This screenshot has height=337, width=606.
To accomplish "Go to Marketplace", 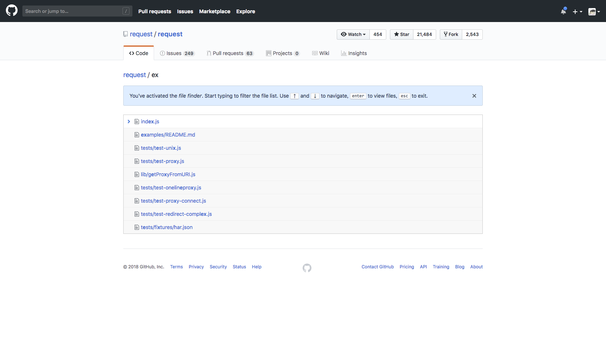I will [215, 11].
